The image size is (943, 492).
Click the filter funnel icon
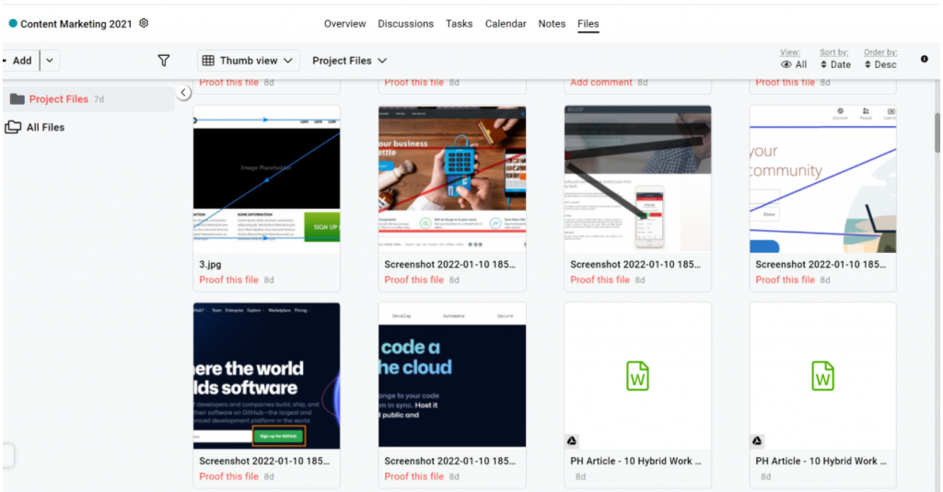pos(164,60)
